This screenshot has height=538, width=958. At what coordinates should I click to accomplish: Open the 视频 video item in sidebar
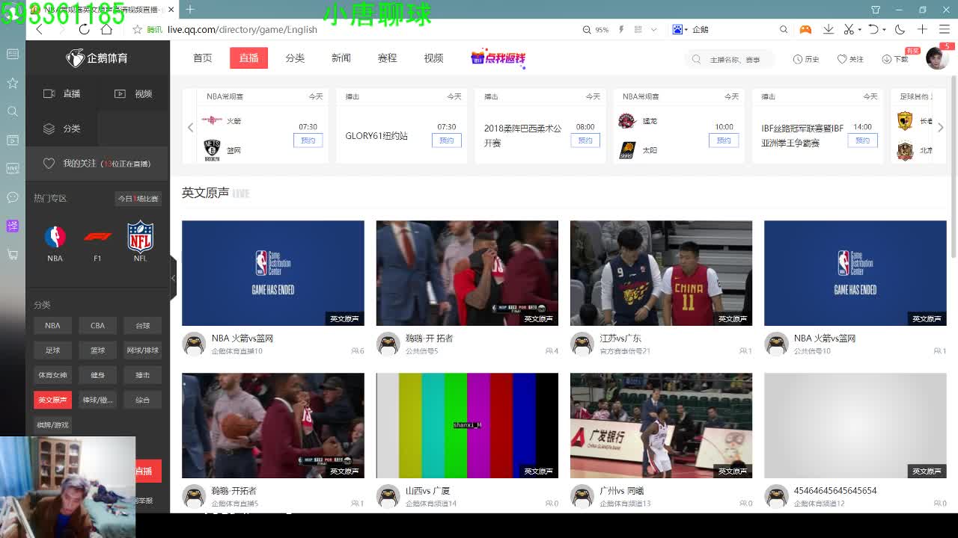tap(133, 93)
